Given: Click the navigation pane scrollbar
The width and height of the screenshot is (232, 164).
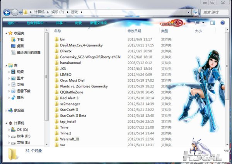Looking at the screenshot, I should (47, 77).
